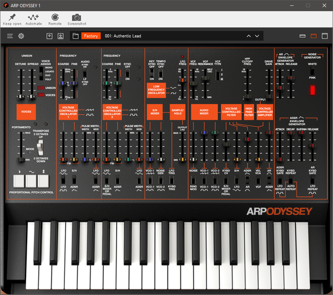Adjust the VCF FREQ slider

193,83
